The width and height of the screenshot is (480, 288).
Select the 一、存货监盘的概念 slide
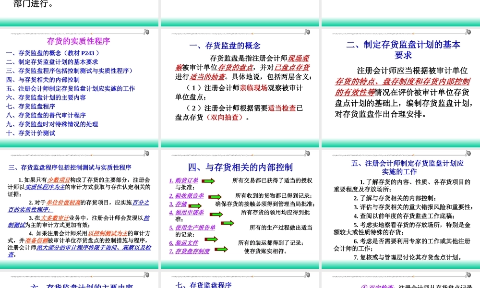coord(240,88)
